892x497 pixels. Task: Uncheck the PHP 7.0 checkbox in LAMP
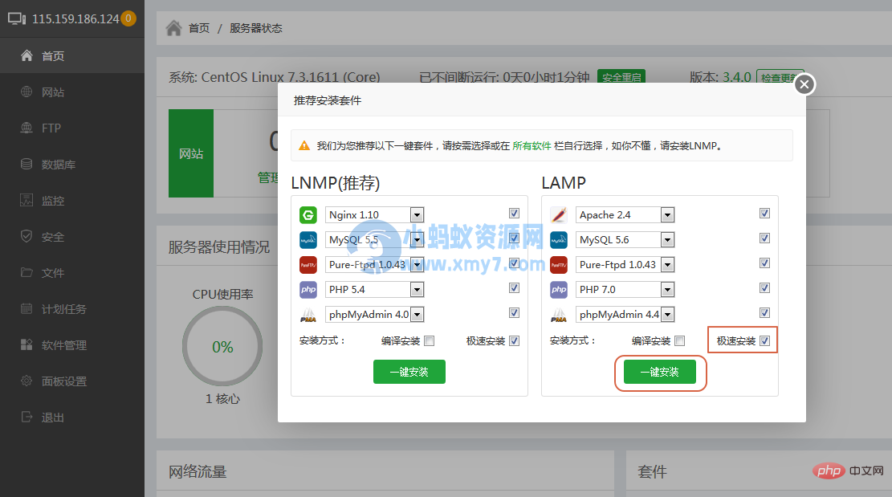point(764,287)
